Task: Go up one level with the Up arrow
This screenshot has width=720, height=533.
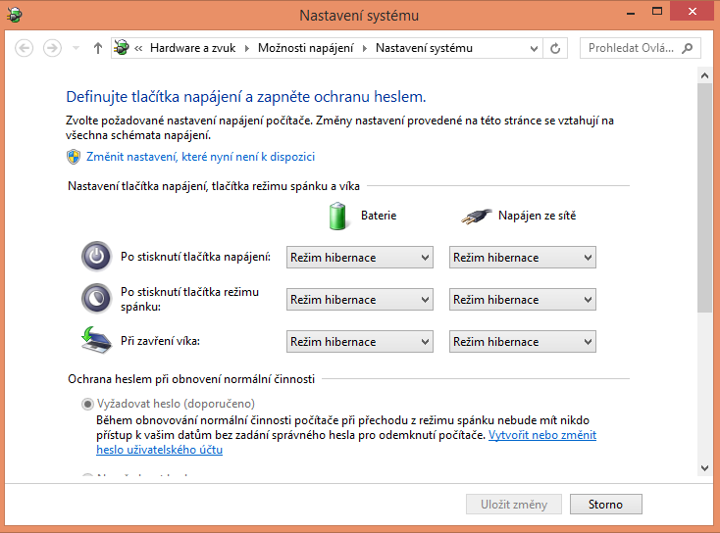Action: point(97,48)
